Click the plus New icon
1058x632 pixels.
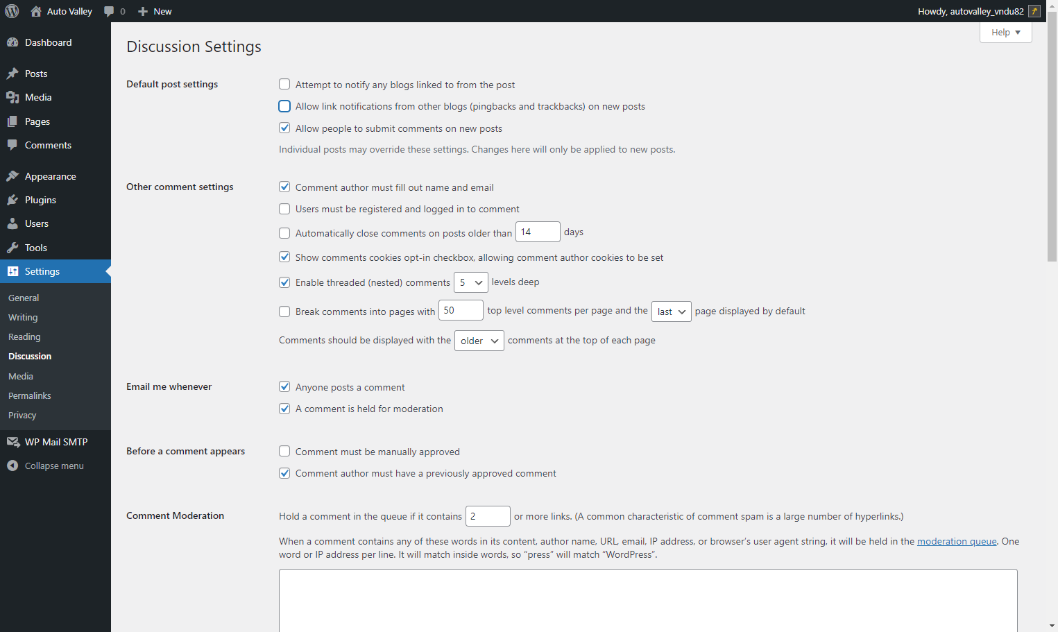[x=143, y=11]
